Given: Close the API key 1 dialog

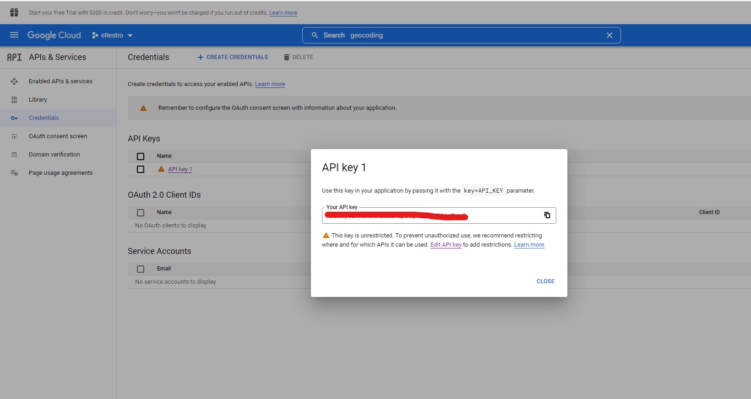Looking at the screenshot, I should click(x=545, y=281).
